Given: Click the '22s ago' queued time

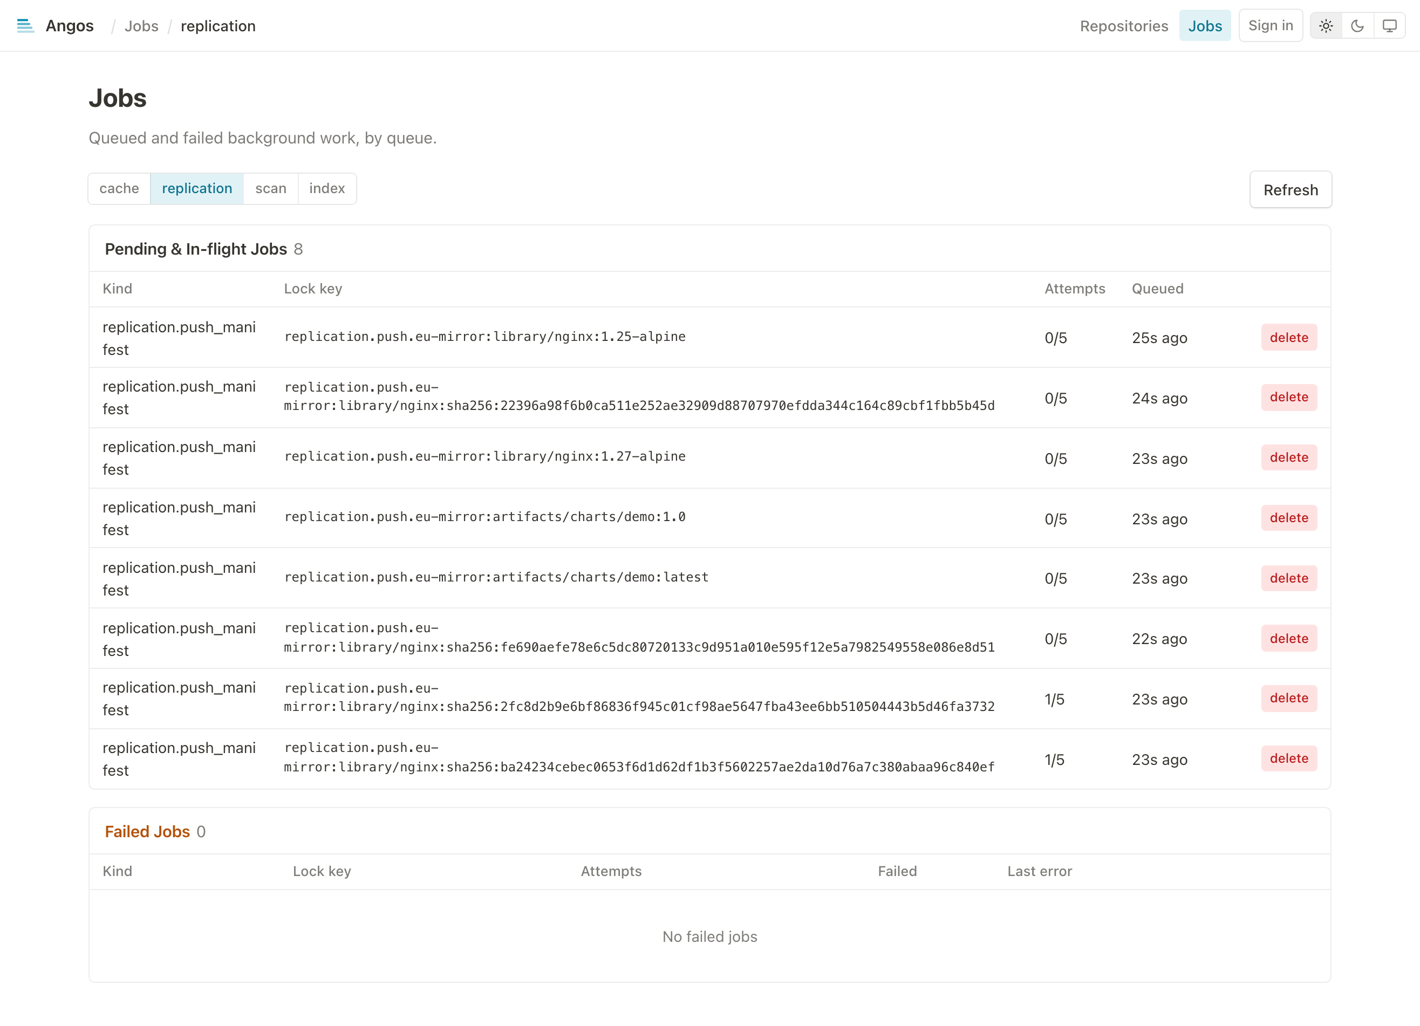Looking at the screenshot, I should (x=1159, y=639).
